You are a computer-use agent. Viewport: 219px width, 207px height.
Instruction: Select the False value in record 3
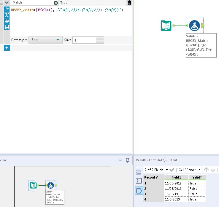pyautogui.click(x=197, y=194)
